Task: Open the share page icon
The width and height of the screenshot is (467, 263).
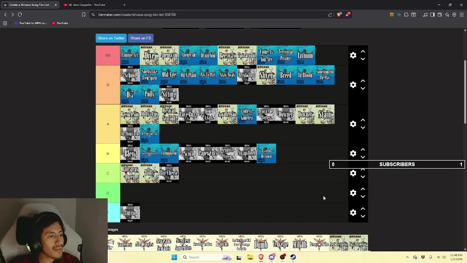Action: click(330, 15)
